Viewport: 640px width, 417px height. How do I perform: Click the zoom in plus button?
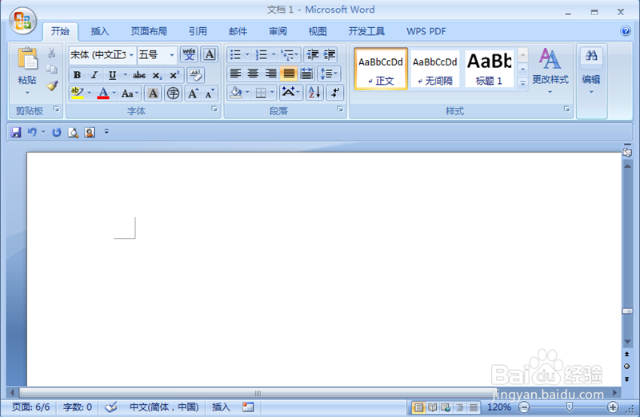pos(612,407)
